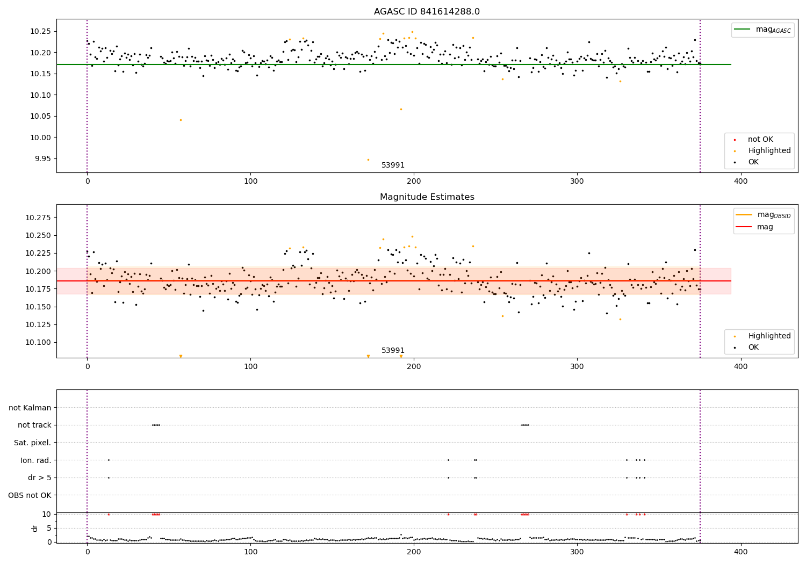Click y-axis tick '10.275' in middle plot
Image resolution: width=806 pixels, height=564 pixels.
38,218
